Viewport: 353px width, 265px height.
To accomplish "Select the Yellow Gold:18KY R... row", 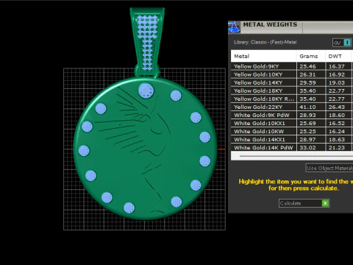I will pos(292,99).
